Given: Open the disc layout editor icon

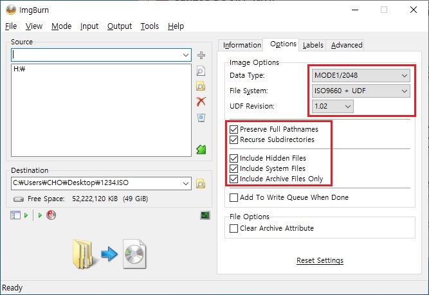Looking at the screenshot, I should tap(15, 215).
